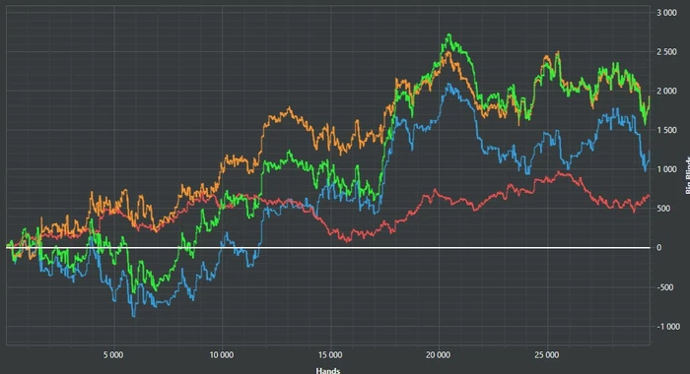Click the green line's highest peak

(448, 34)
